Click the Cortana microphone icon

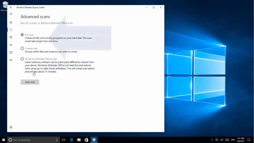tap(57, 140)
